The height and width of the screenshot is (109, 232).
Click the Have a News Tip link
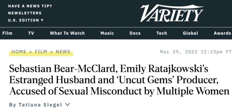click(30, 6)
